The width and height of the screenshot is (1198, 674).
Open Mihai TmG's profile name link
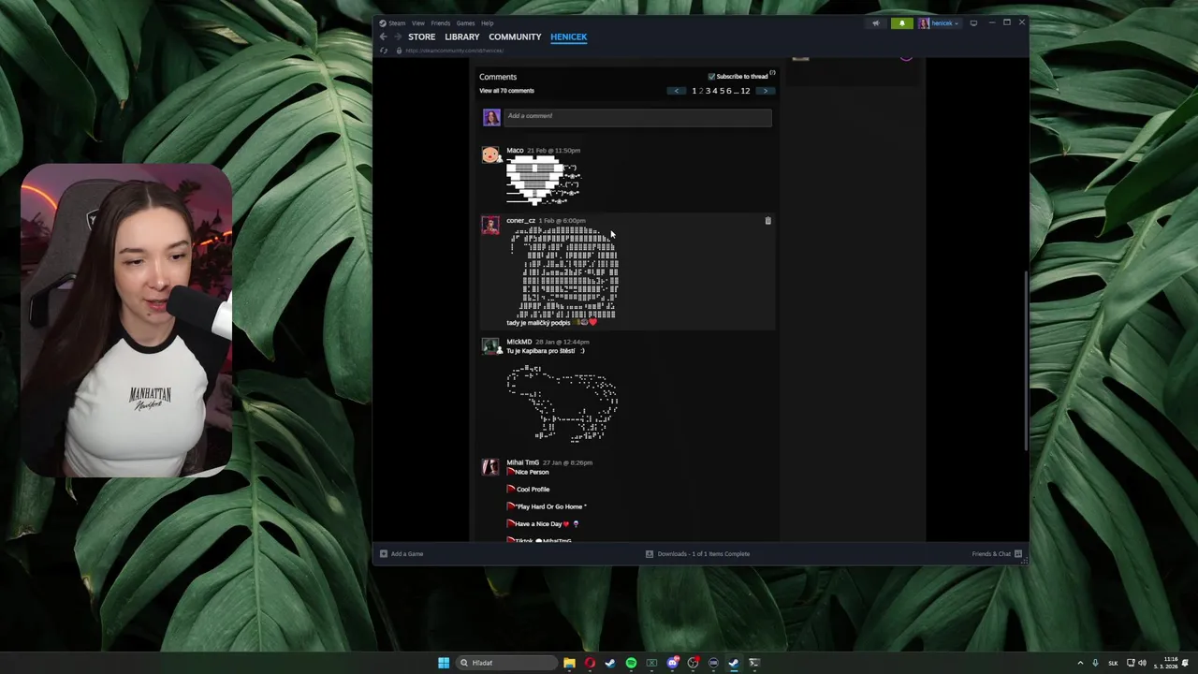522,462
